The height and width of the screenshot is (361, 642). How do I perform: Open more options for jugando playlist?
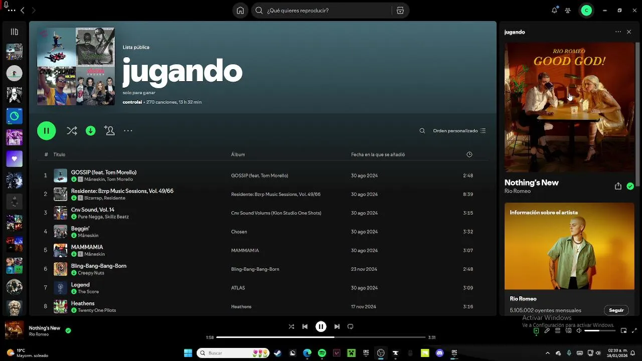(x=128, y=131)
